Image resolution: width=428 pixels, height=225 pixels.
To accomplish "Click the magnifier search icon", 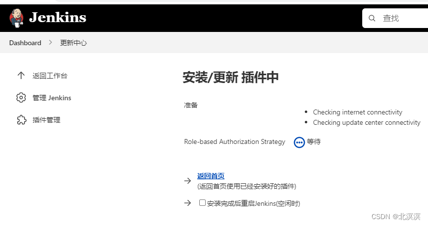I will [x=372, y=18].
